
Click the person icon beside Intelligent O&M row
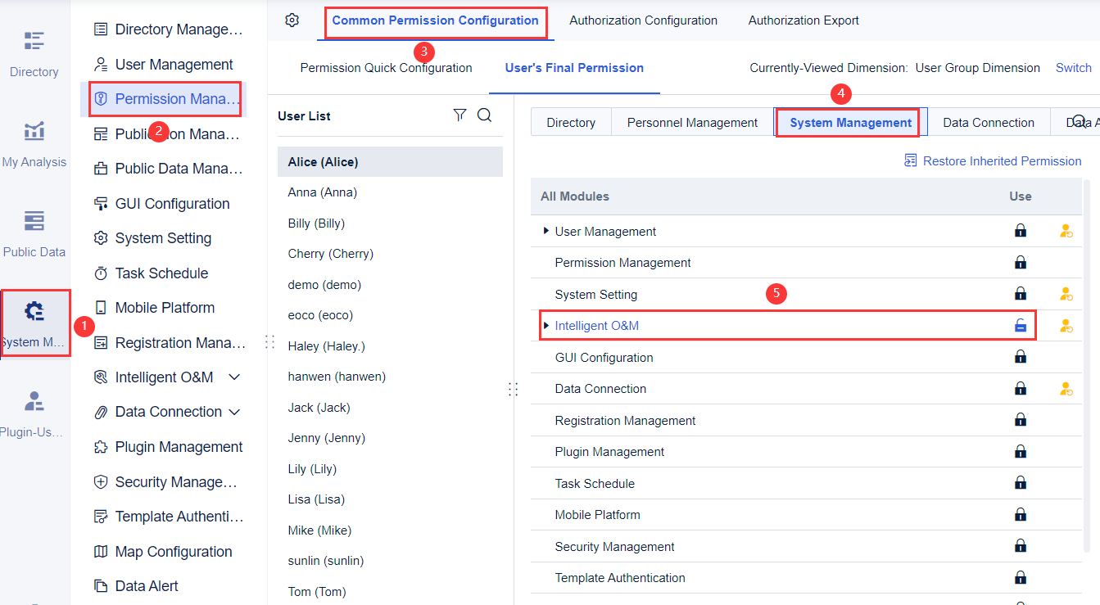[x=1066, y=325]
